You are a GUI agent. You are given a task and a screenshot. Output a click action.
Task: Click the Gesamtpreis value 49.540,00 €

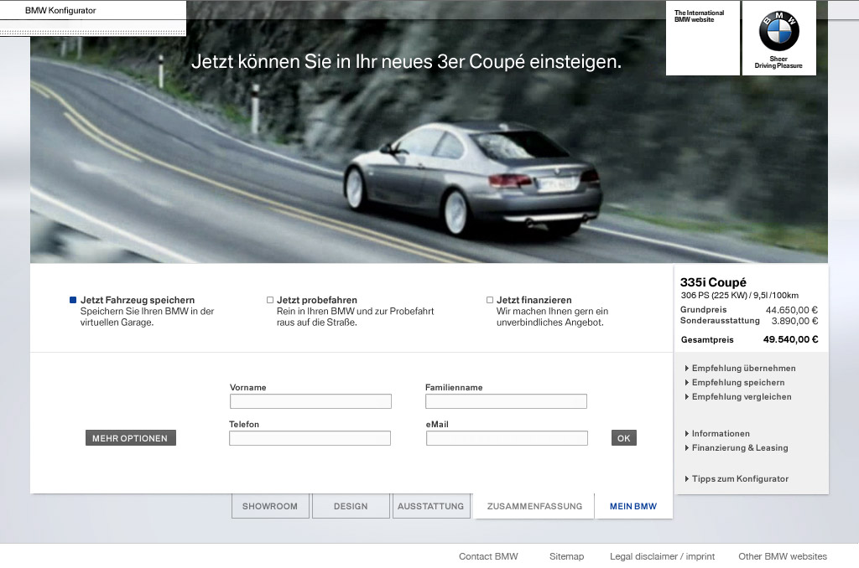coord(790,339)
